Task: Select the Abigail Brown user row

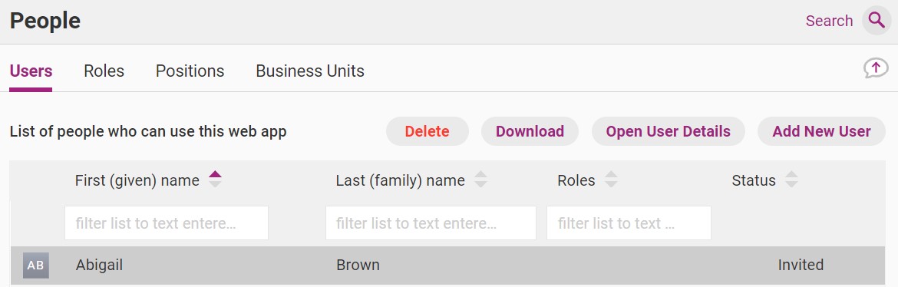Action: pos(447,266)
